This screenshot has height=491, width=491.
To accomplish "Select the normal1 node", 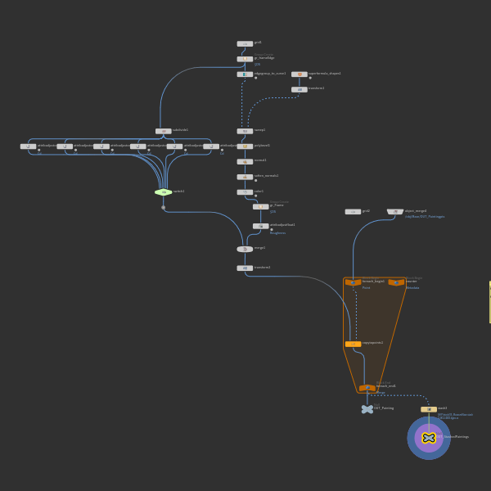I will [x=245, y=161].
